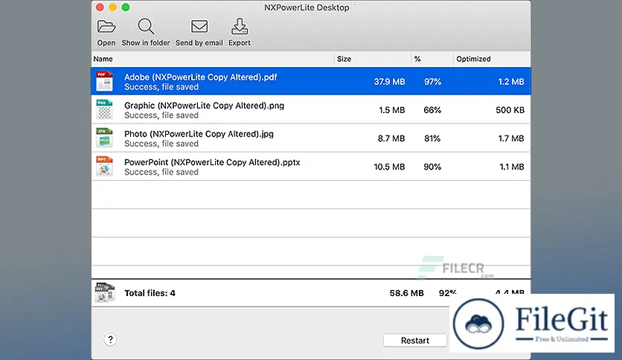Click the 1.2 MB optimized value
This screenshot has width=622, height=360.
[511, 82]
